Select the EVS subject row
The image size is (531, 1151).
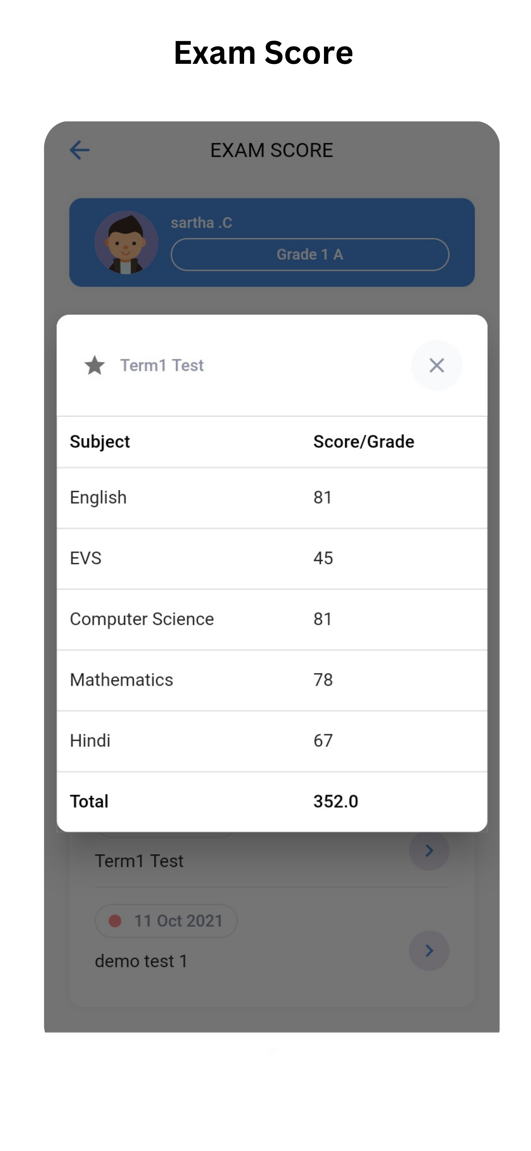(272, 559)
